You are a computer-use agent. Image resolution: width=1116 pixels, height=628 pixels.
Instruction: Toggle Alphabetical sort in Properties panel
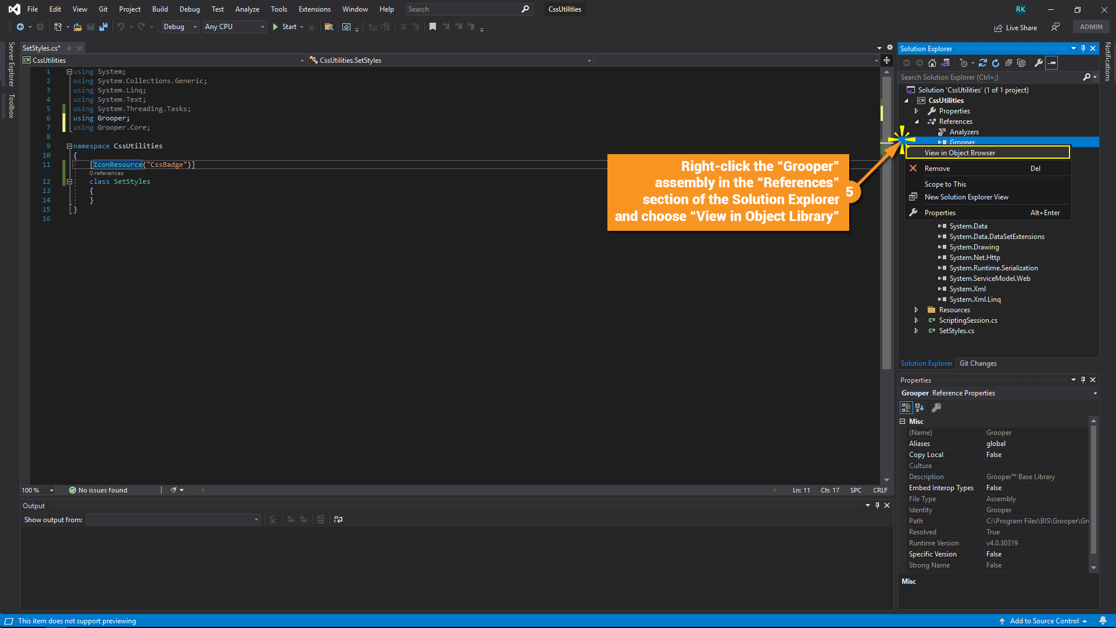920,408
